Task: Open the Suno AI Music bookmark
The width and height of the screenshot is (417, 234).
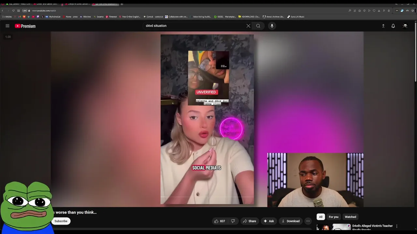Action: (x=296, y=17)
